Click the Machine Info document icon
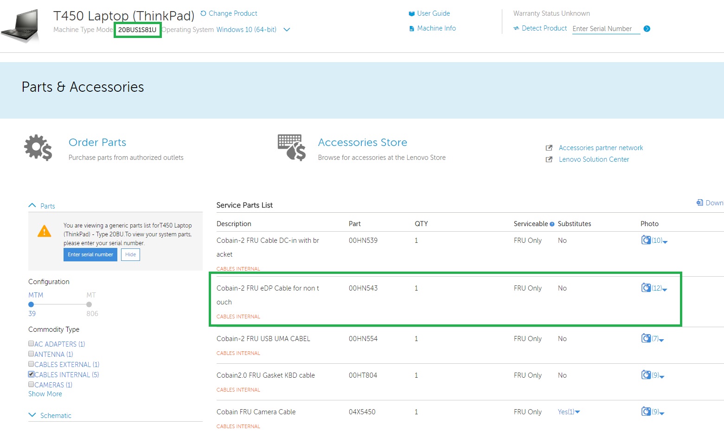This screenshot has height=437, width=724. coord(411,28)
